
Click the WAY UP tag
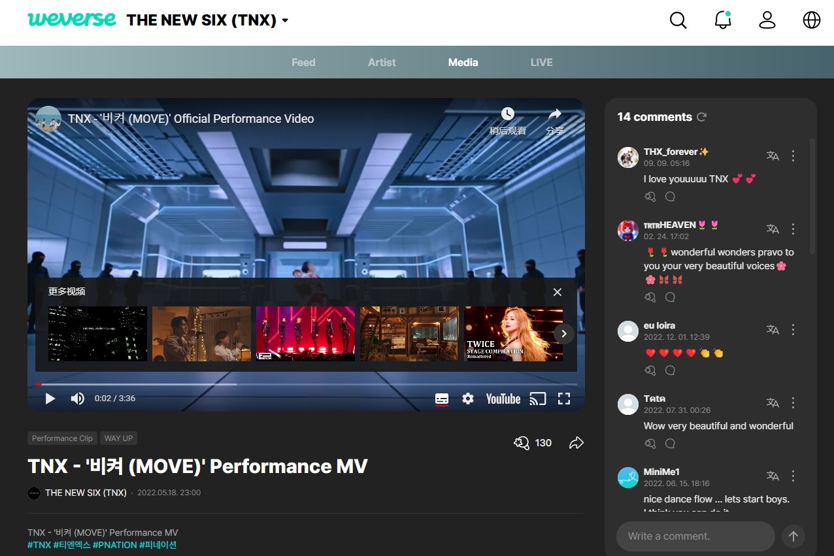click(x=119, y=438)
